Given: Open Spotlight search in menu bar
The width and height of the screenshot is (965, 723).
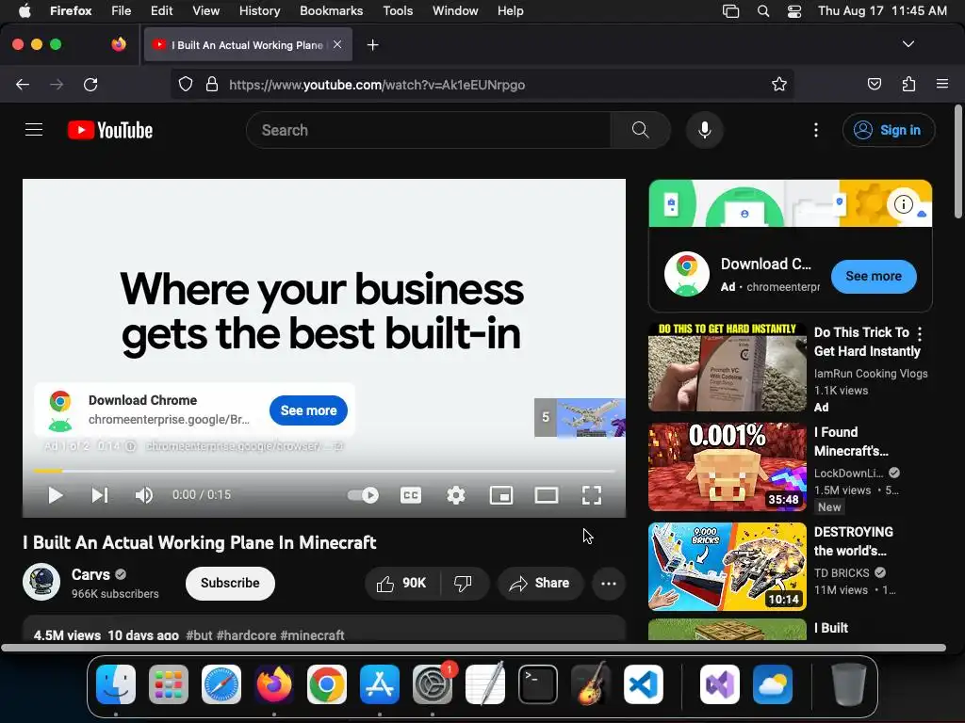Looking at the screenshot, I should pyautogui.click(x=763, y=11).
